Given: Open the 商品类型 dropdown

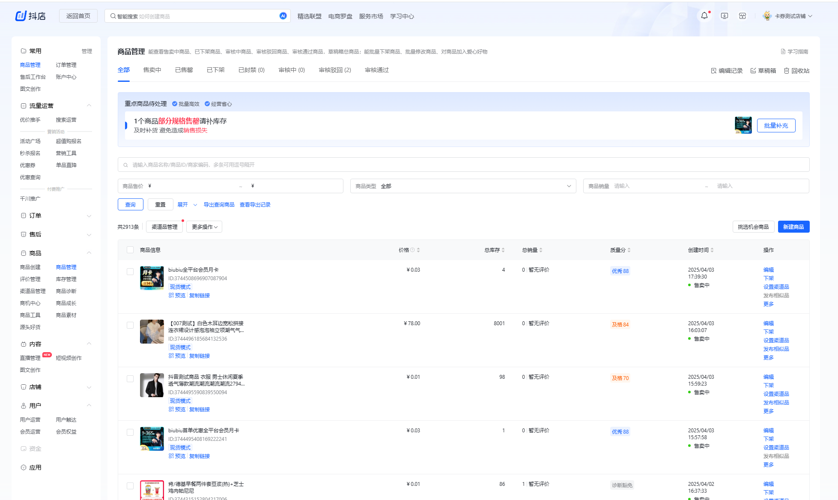Looking at the screenshot, I should pos(463,186).
